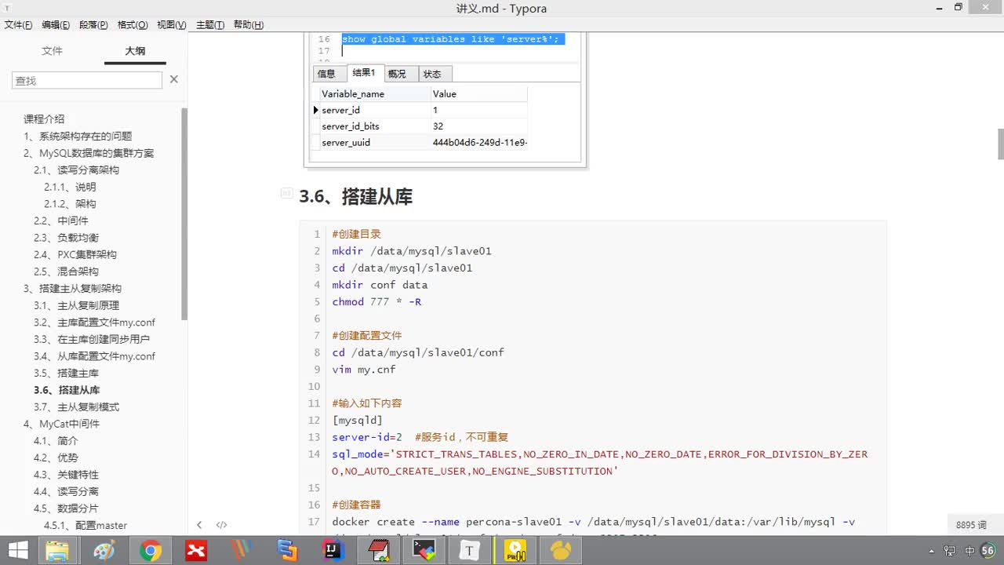Screen dimensions: 1004x565
Task: Open outline item 3.1、主从复制原理
Action: (x=76, y=305)
